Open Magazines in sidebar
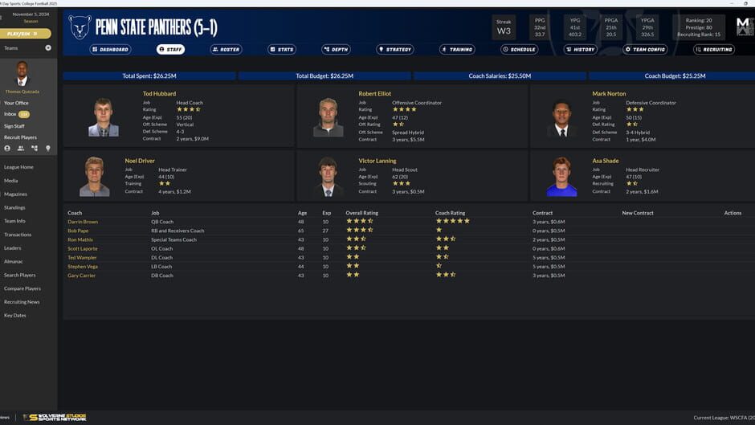Viewport: 755px width, 425px height. [15, 194]
